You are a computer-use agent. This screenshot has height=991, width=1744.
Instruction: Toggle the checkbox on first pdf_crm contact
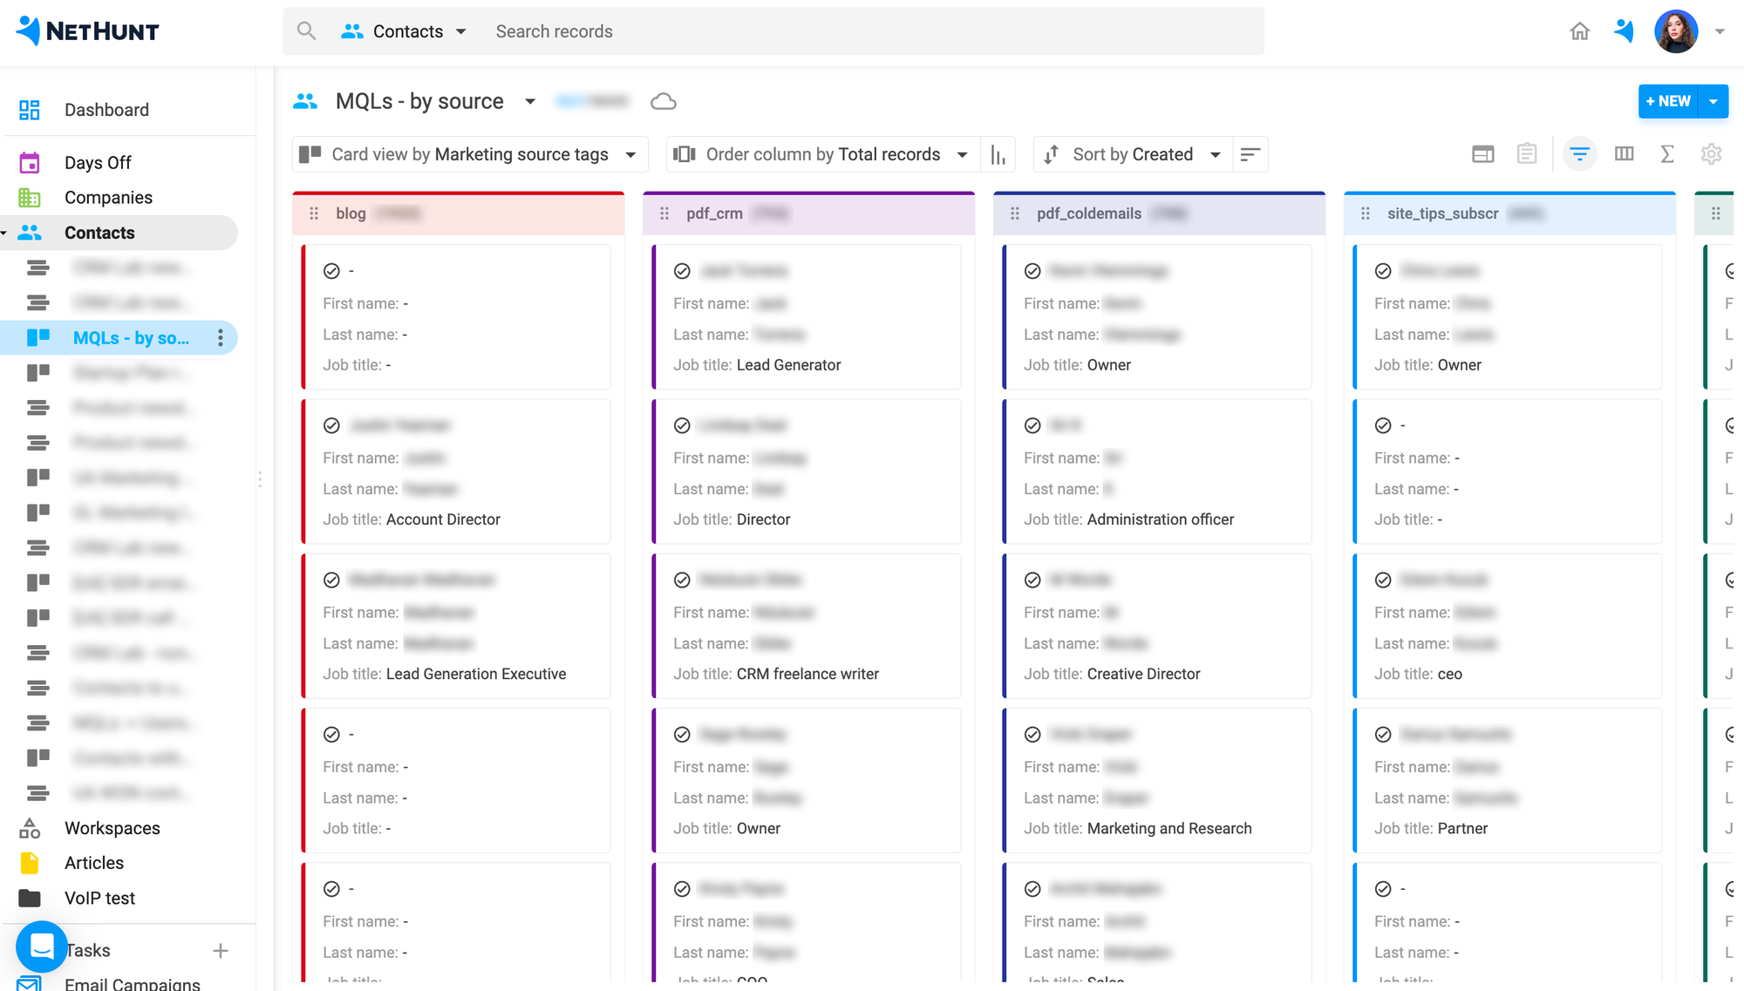click(x=682, y=269)
